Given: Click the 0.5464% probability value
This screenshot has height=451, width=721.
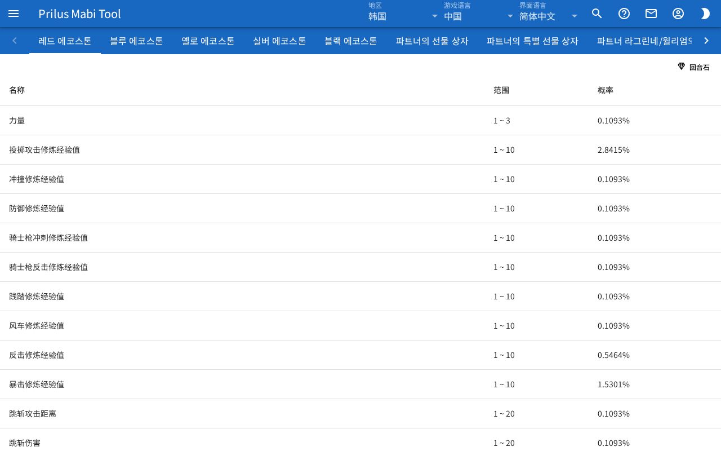Looking at the screenshot, I should 613,355.
